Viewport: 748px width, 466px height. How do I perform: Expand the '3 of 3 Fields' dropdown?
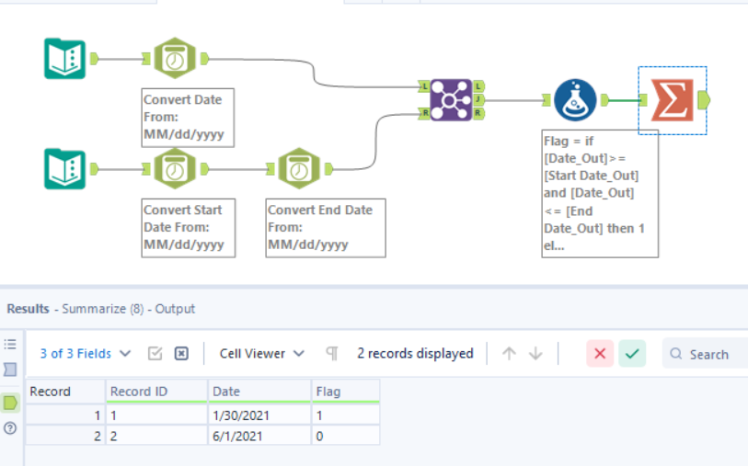(86, 354)
